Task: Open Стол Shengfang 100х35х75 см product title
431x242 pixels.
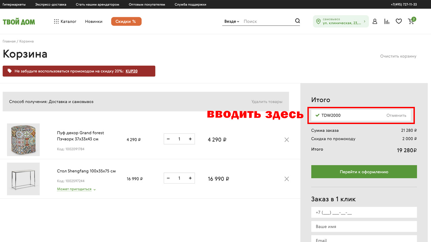Action: click(86, 171)
